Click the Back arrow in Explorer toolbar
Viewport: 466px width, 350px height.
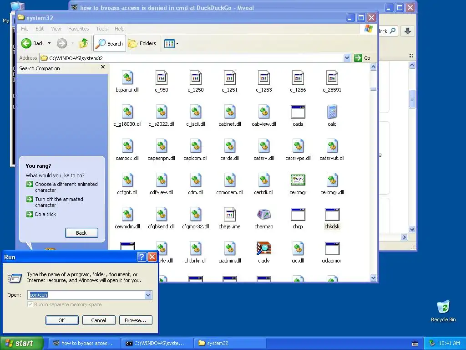32,43
